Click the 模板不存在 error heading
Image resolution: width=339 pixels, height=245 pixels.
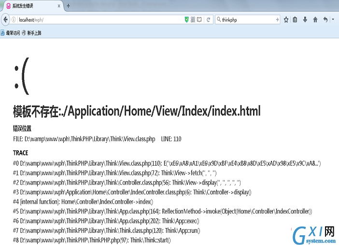(x=137, y=111)
